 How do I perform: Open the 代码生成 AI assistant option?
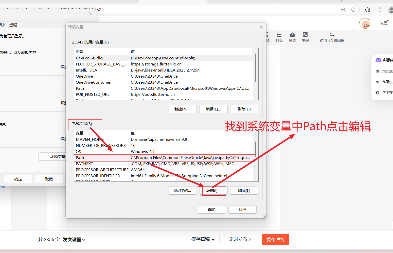pyautogui.click(x=384, y=82)
